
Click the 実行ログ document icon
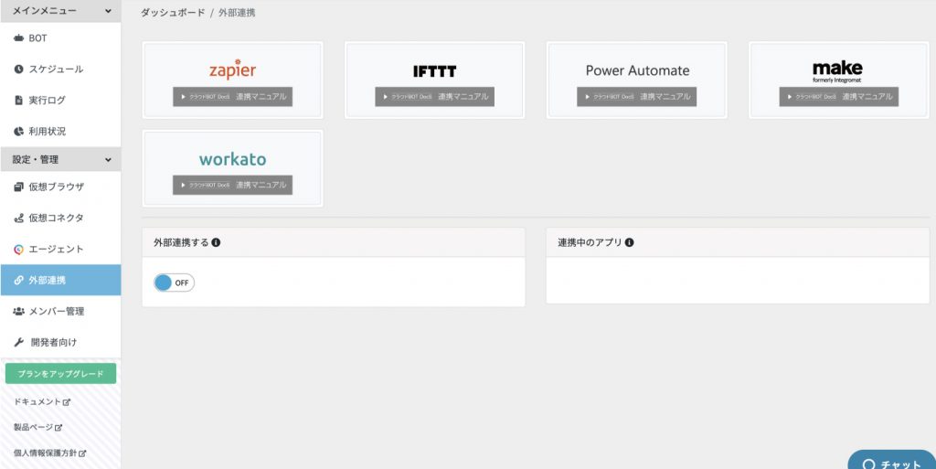coord(18,101)
